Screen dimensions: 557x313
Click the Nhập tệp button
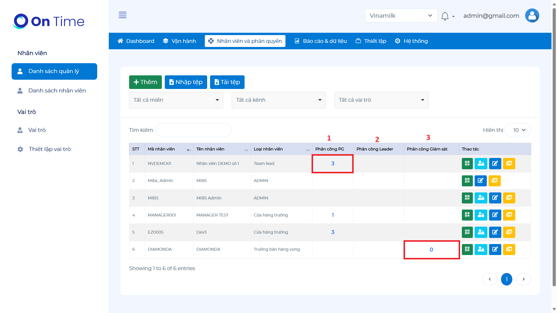pos(186,82)
